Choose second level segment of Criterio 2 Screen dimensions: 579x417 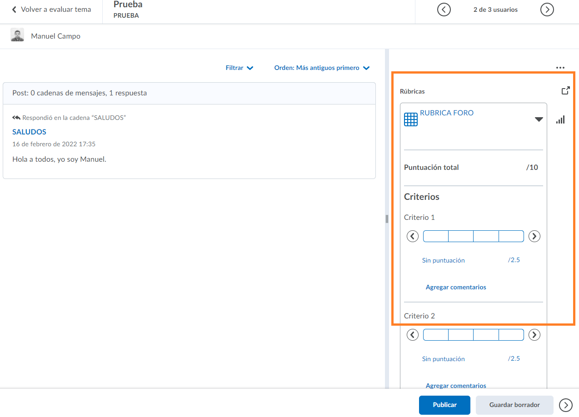click(x=461, y=335)
